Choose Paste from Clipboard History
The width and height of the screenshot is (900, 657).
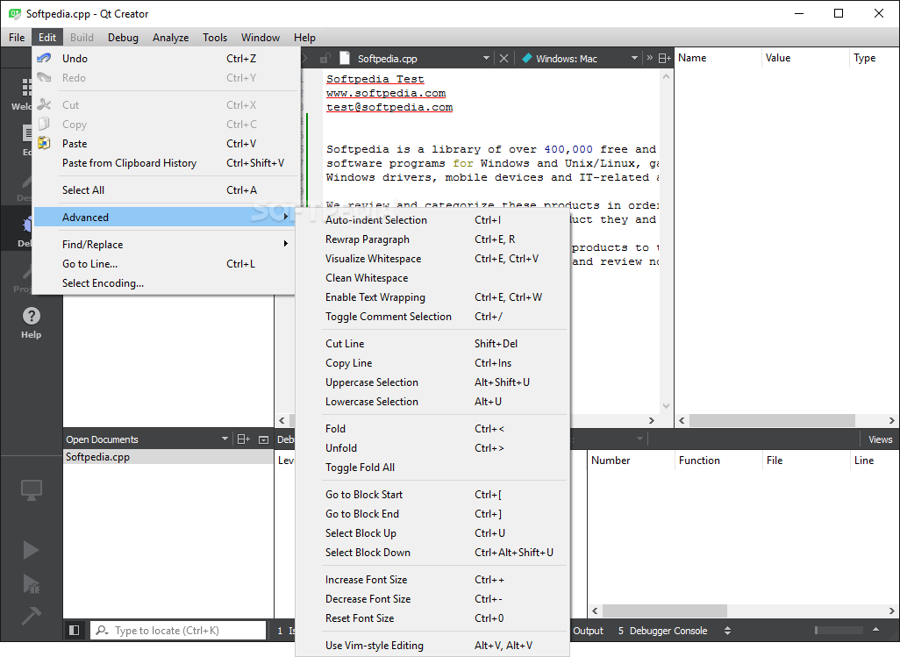point(163,163)
